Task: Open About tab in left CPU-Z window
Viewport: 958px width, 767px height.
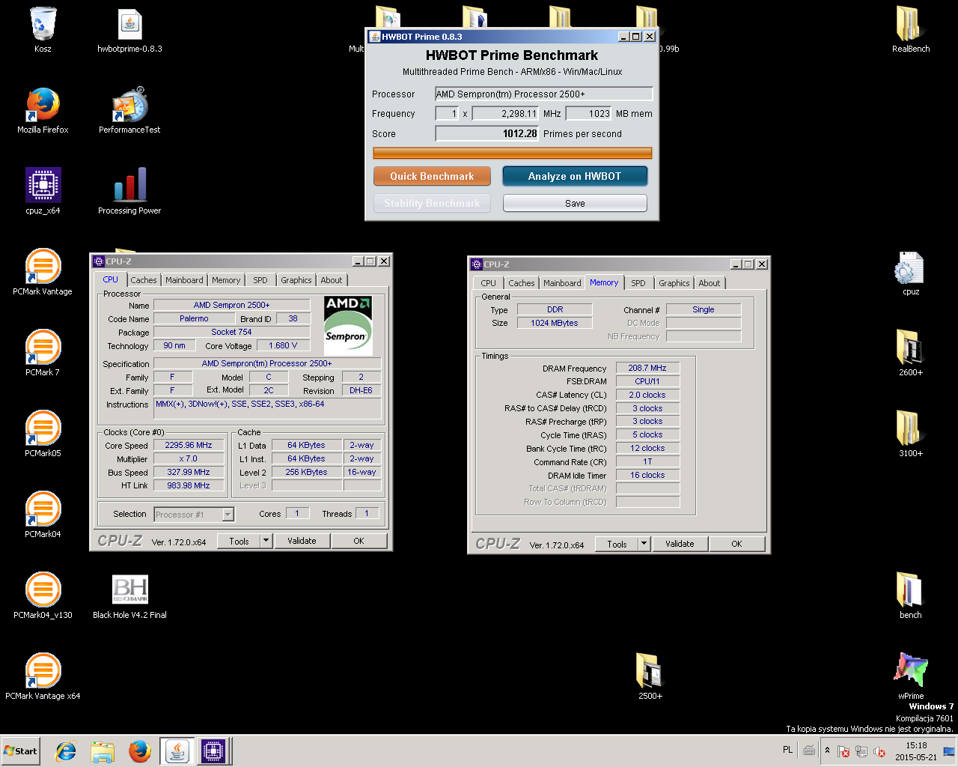Action: 332,280
